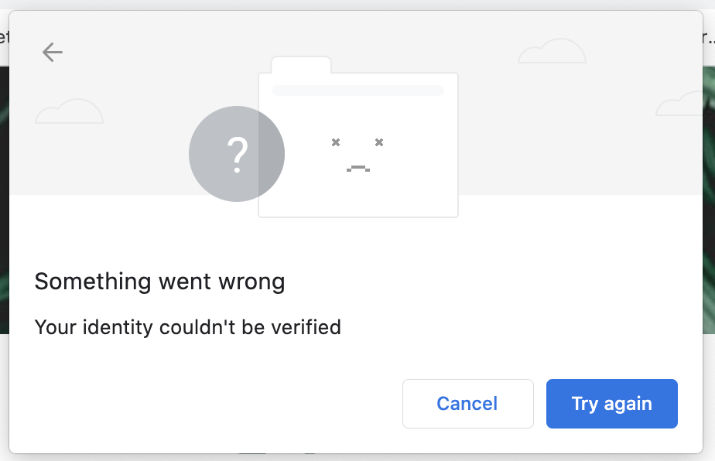Image resolution: width=715 pixels, height=461 pixels.
Task: Click the left X eye of sad face
Action: [x=336, y=142]
